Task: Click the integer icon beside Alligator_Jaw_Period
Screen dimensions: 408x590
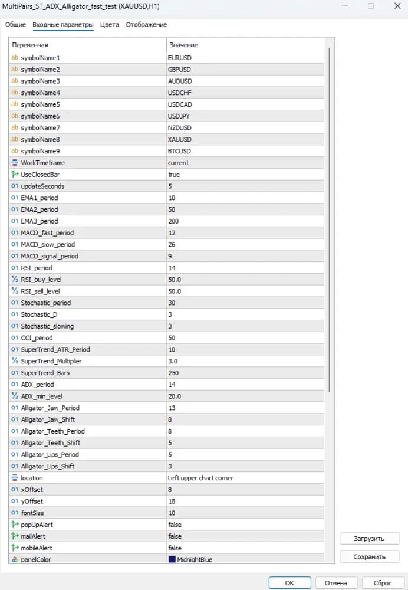Action: coord(15,408)
